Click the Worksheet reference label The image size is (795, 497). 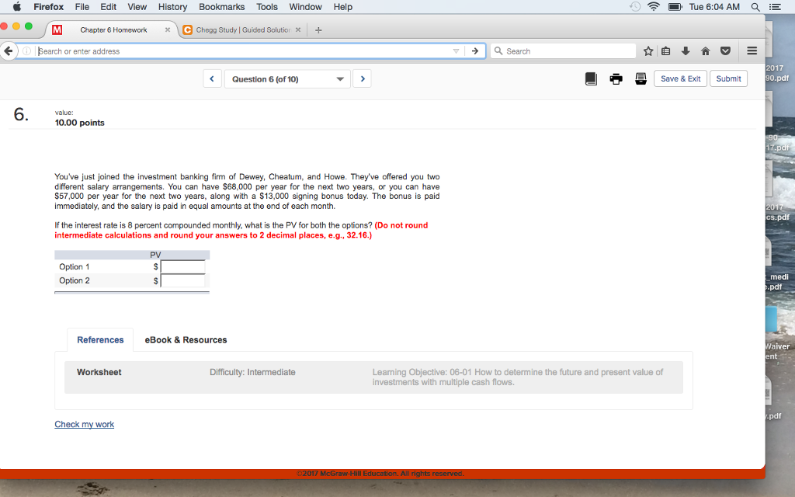(99, 372)
